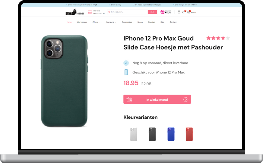The image size is (263, 163).
Task: Click the blue stock checkmark icon
Action: pos(126,63)
